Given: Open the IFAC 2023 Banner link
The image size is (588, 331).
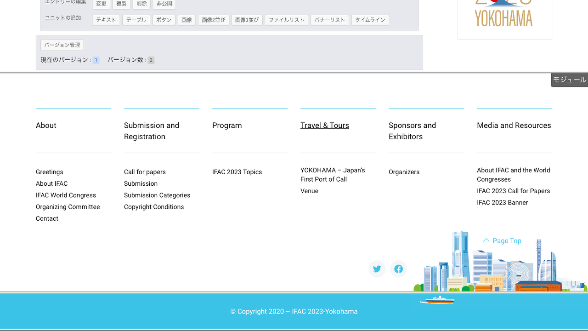Looking at the screenshot, I should pos(502,203).
